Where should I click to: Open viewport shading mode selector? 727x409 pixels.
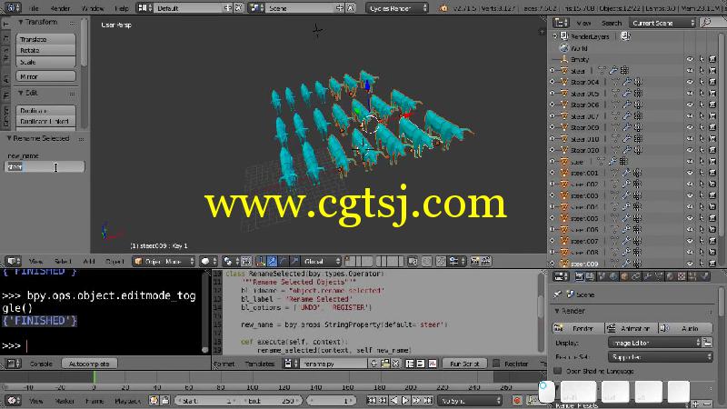pyautogui.click(x=209, y=262)
